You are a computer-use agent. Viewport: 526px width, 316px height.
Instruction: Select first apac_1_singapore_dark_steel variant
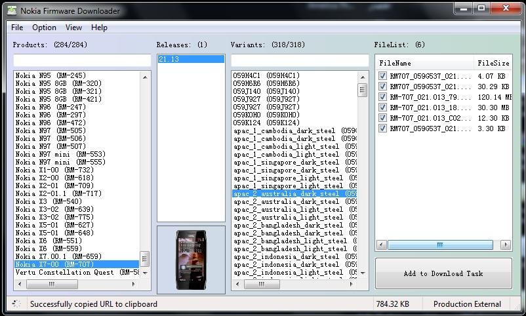coord(294,163)
